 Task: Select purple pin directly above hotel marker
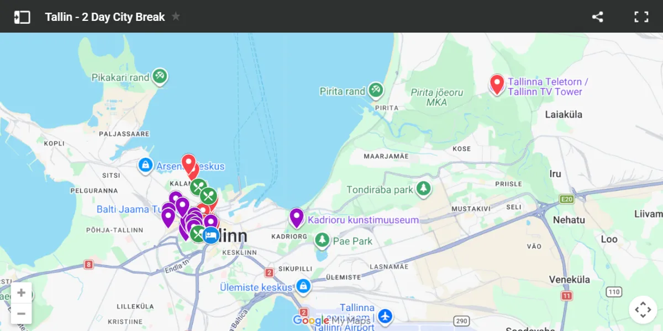[x=211, y=222]
